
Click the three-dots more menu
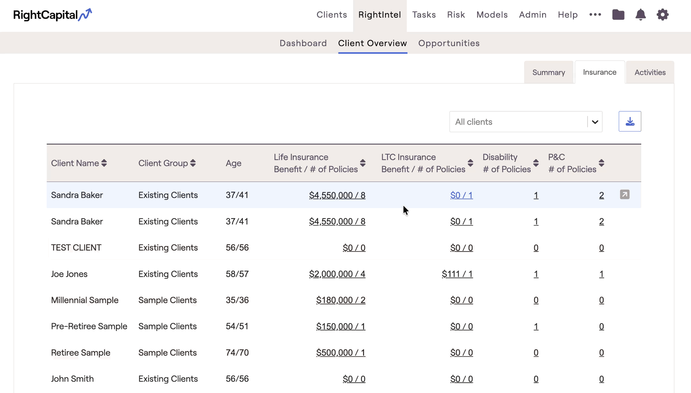click(x=595, y=15)
